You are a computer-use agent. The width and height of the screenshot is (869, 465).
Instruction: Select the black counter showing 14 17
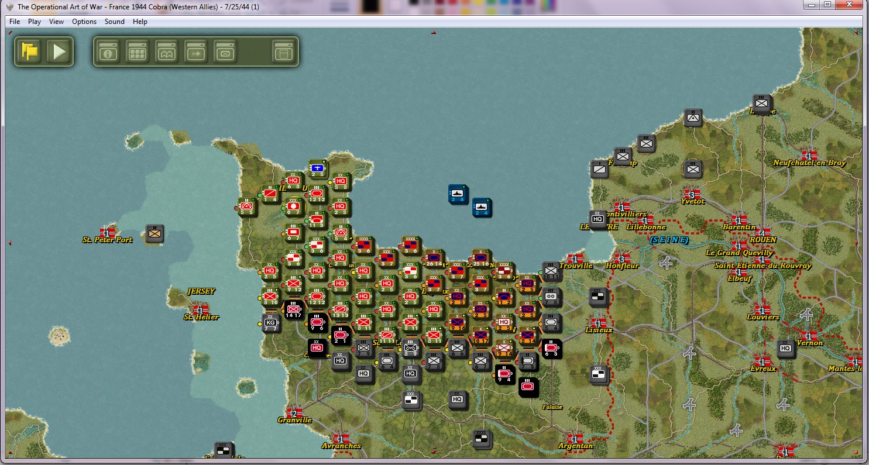pyautogui.click(x=294, y=310)
